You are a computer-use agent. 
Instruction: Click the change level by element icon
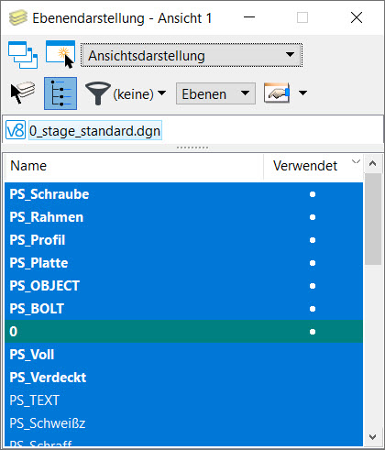tap(23, 93)
